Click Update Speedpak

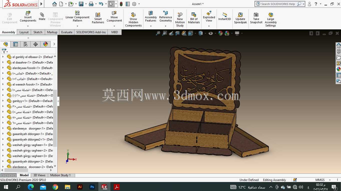click(240, 18)
